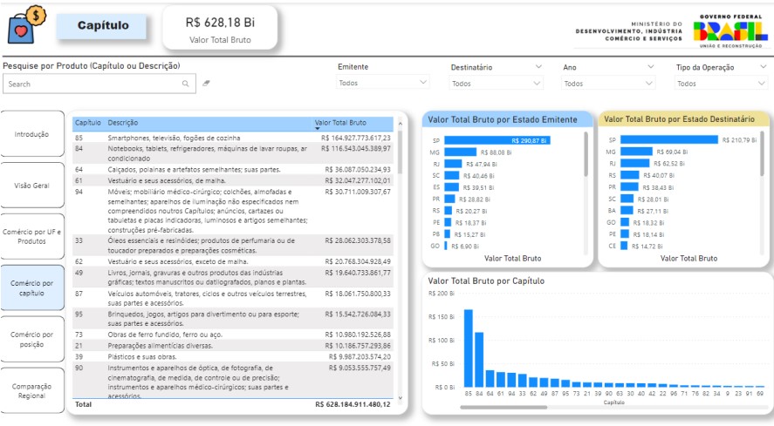774x426 pixels.
Task: Expand the Destinatário filter chevron
Action: (537, 67)
